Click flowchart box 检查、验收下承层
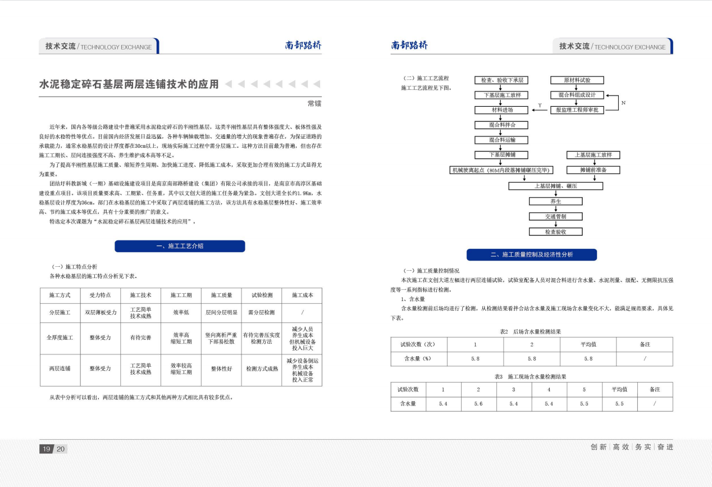 point(501,80)
